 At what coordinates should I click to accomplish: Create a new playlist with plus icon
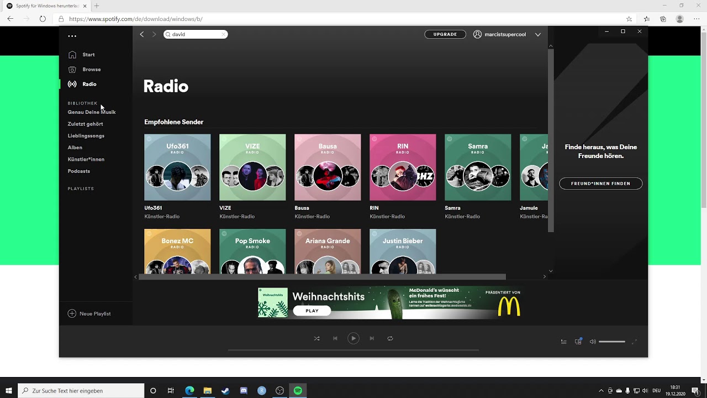coord(72,313)
